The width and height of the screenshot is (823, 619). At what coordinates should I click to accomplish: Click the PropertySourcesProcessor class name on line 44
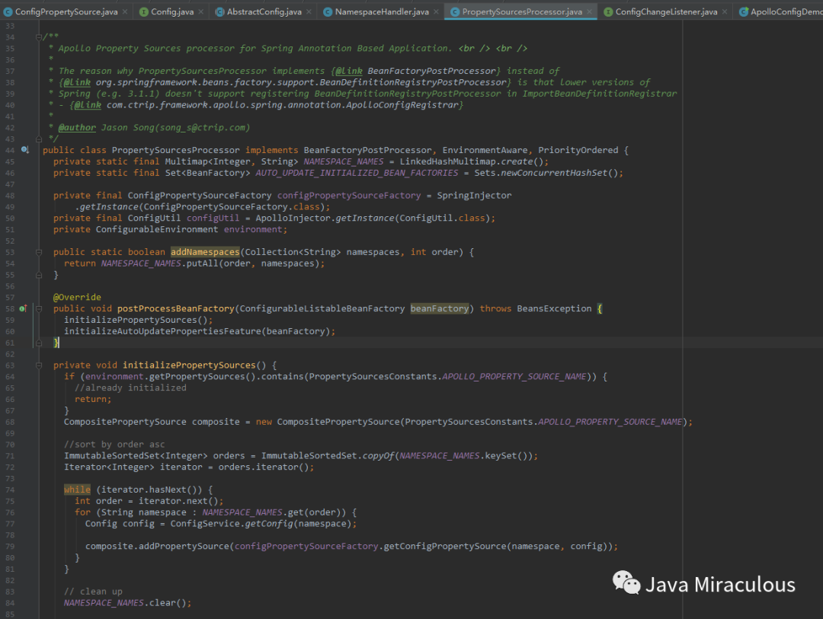tap(175, 150)
